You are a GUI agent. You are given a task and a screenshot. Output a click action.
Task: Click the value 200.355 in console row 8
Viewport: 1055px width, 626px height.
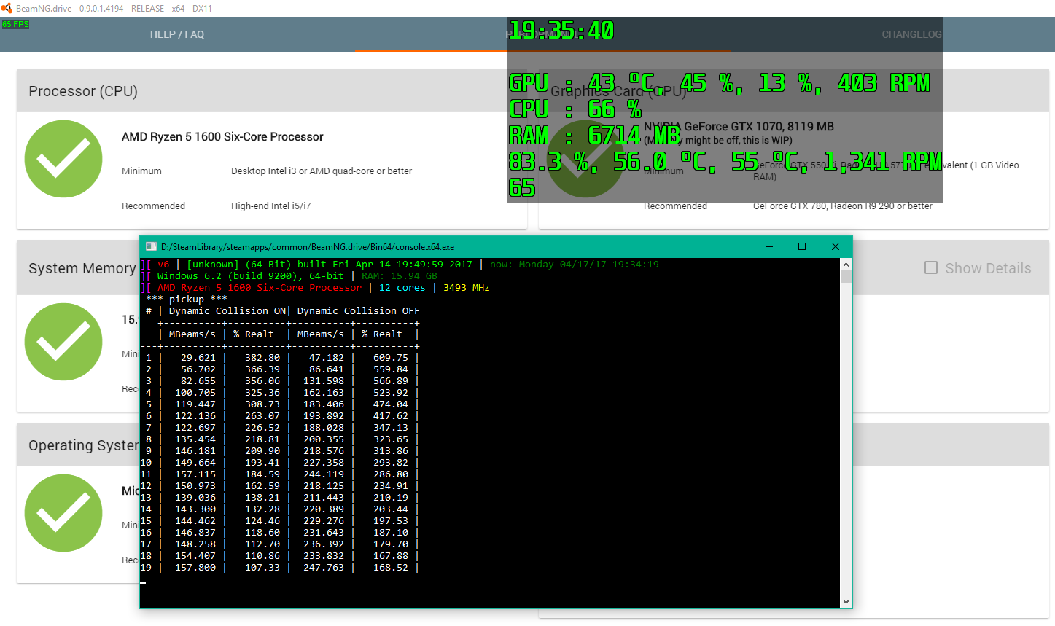point(324,439)
